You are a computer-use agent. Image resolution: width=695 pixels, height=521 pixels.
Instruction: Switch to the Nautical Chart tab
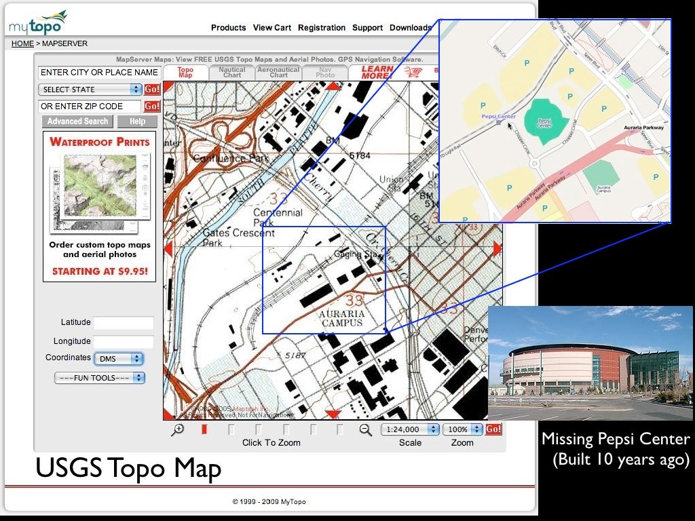(x=232, y=72)
